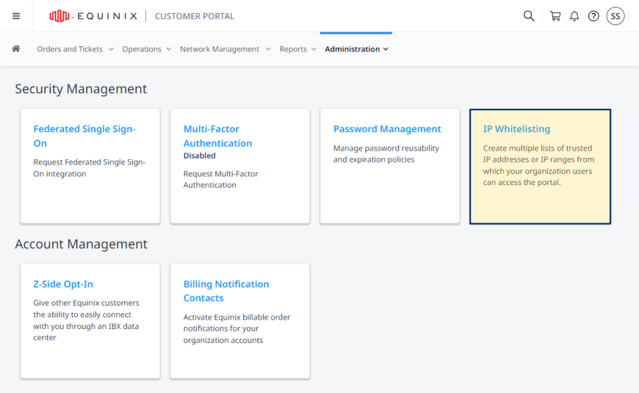
Task: Click 'Request Federated Single Sign-On integration' text
Action: [90, 167]
